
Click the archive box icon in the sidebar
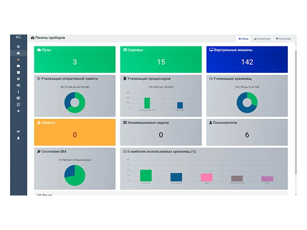(18, 72)
